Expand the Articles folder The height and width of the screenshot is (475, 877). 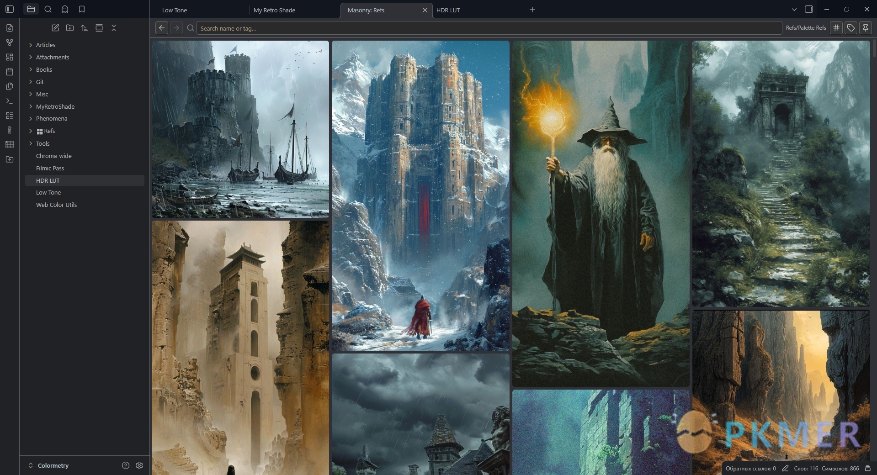31,45
